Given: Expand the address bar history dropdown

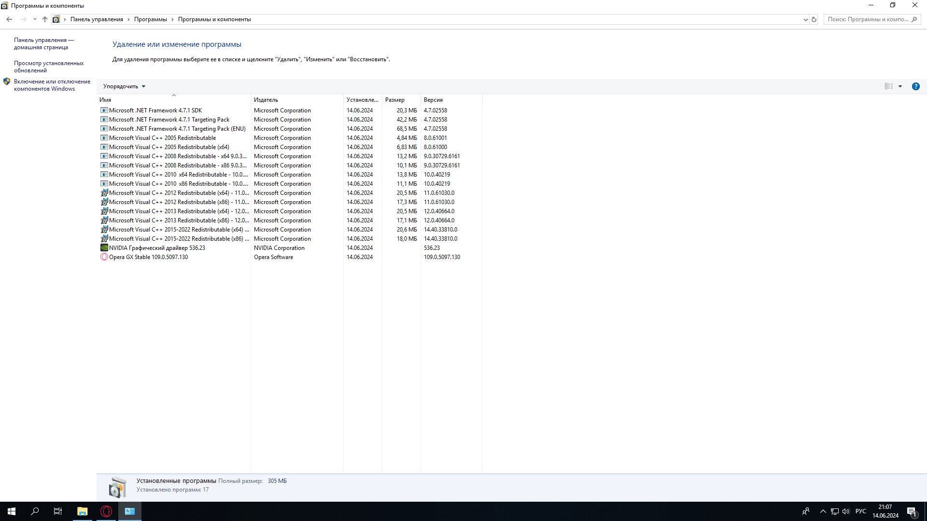Looking at the screenshot, I should [x=805, y=19].
